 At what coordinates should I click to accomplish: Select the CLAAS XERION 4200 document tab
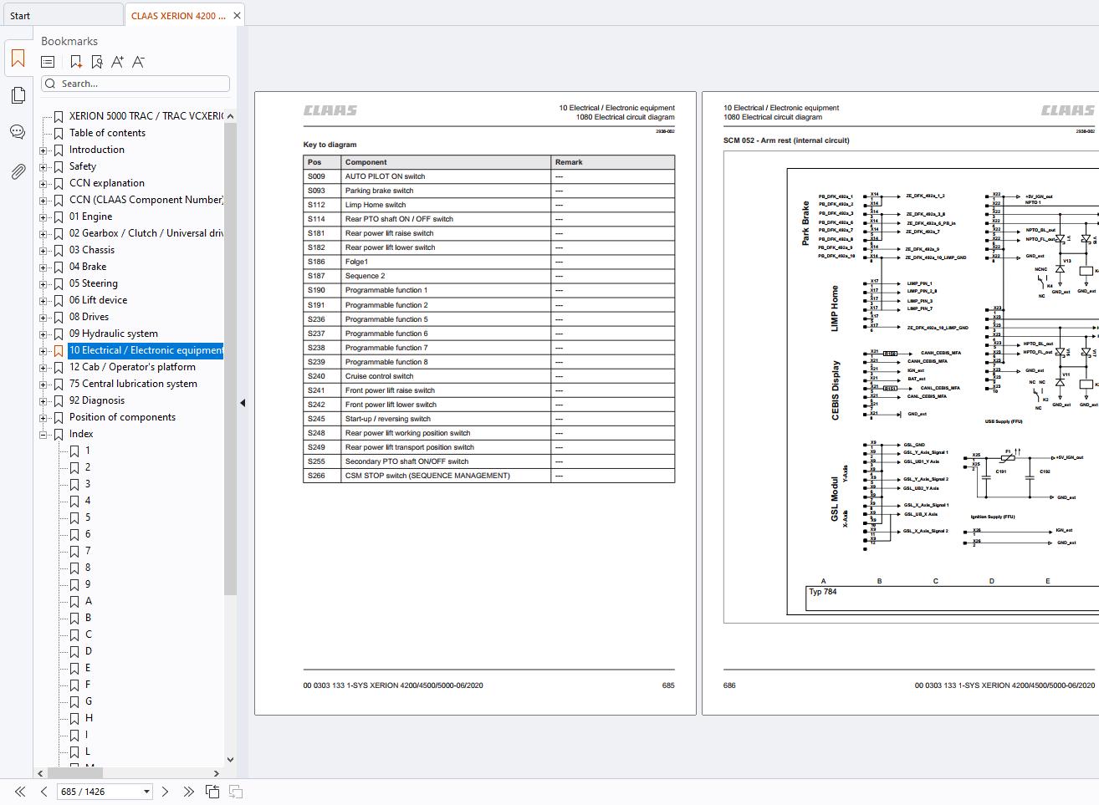click(x=177, y=16)
